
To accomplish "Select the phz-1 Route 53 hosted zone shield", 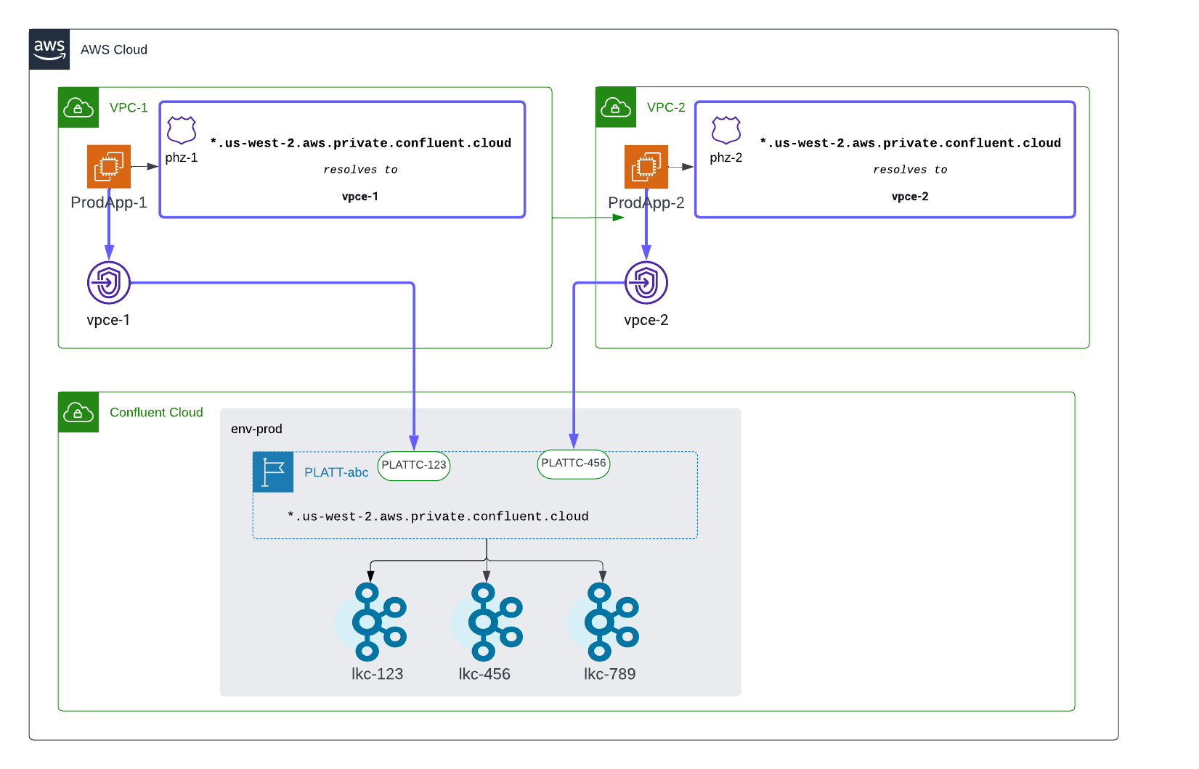I will (x=181, y=131).
